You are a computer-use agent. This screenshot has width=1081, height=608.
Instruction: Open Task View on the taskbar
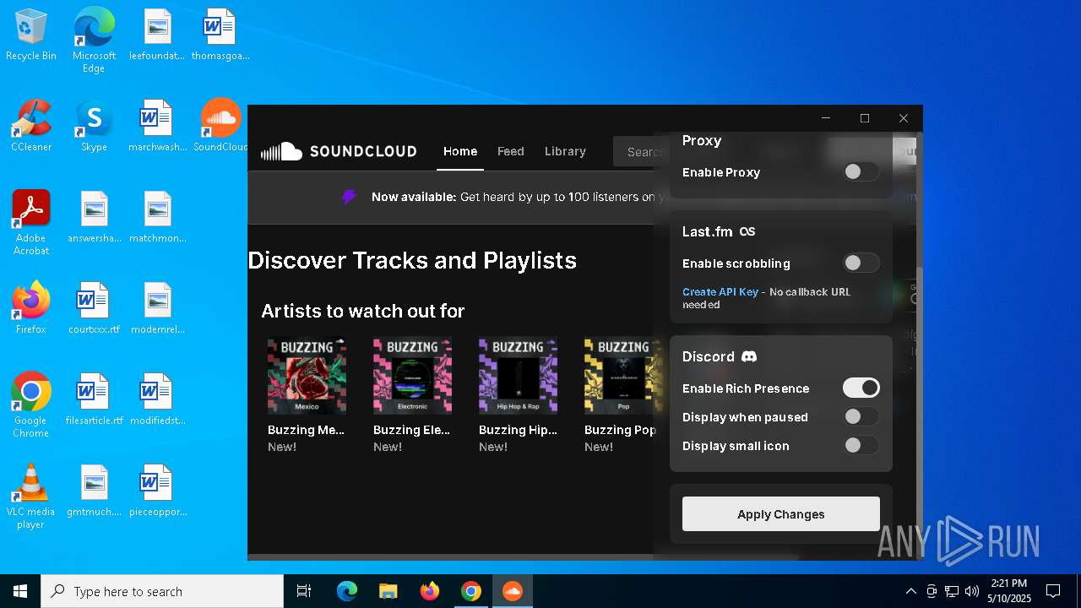pyautogui.click(x=304, y=591)
